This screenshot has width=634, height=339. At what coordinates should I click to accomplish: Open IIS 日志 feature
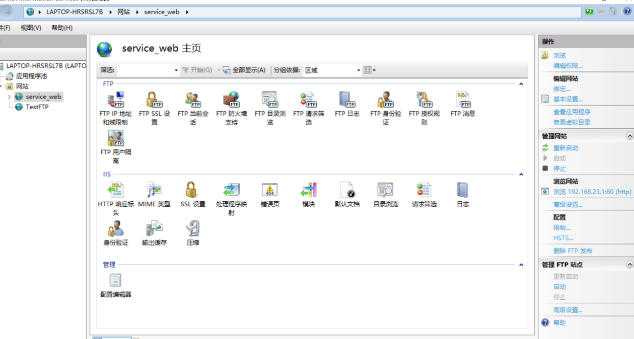coord(463,195)
